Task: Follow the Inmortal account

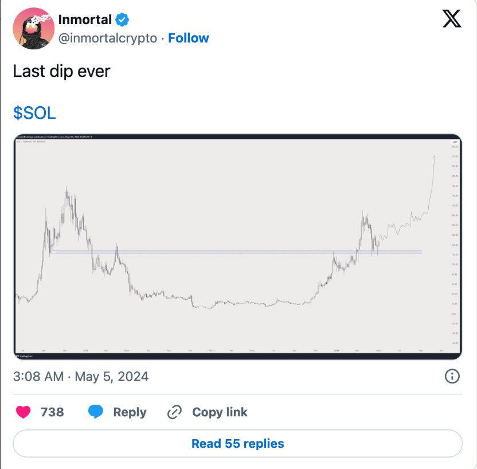Action: 189,38
